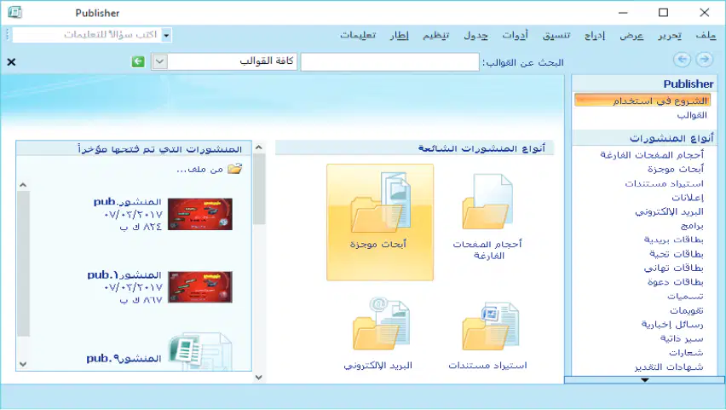726x410 pixels.
Task: Click recent publications scroll down arrow
Action: click(23, 364)
